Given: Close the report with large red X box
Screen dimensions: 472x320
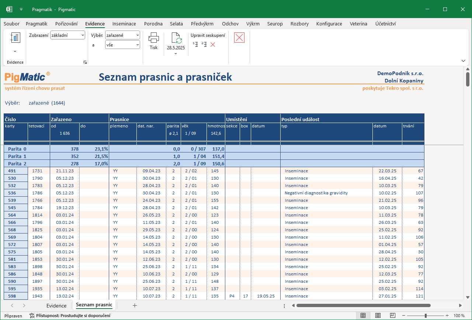Looking at the screenshot, I should point(239,38).
